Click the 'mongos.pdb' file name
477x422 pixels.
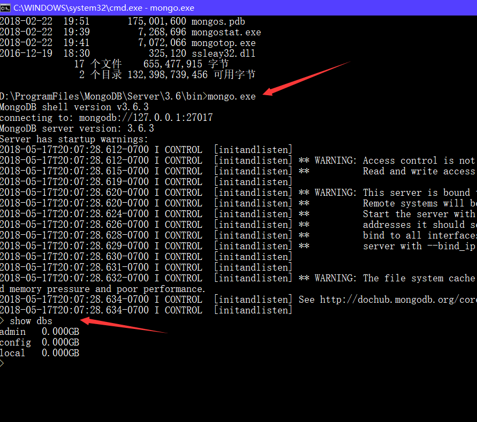218,21
